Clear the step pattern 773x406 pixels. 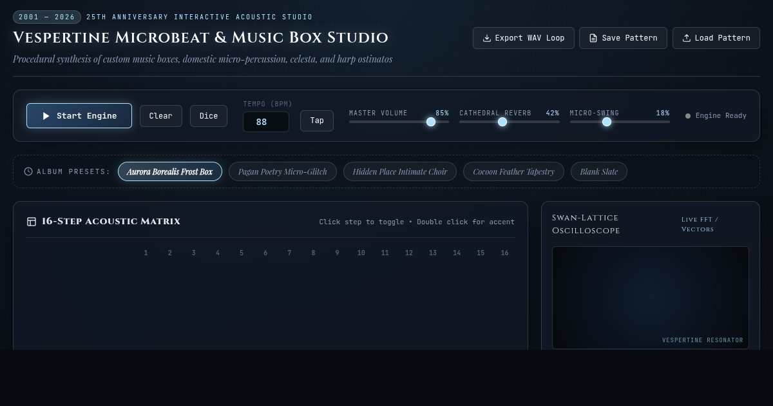click(x=161, y=116)
